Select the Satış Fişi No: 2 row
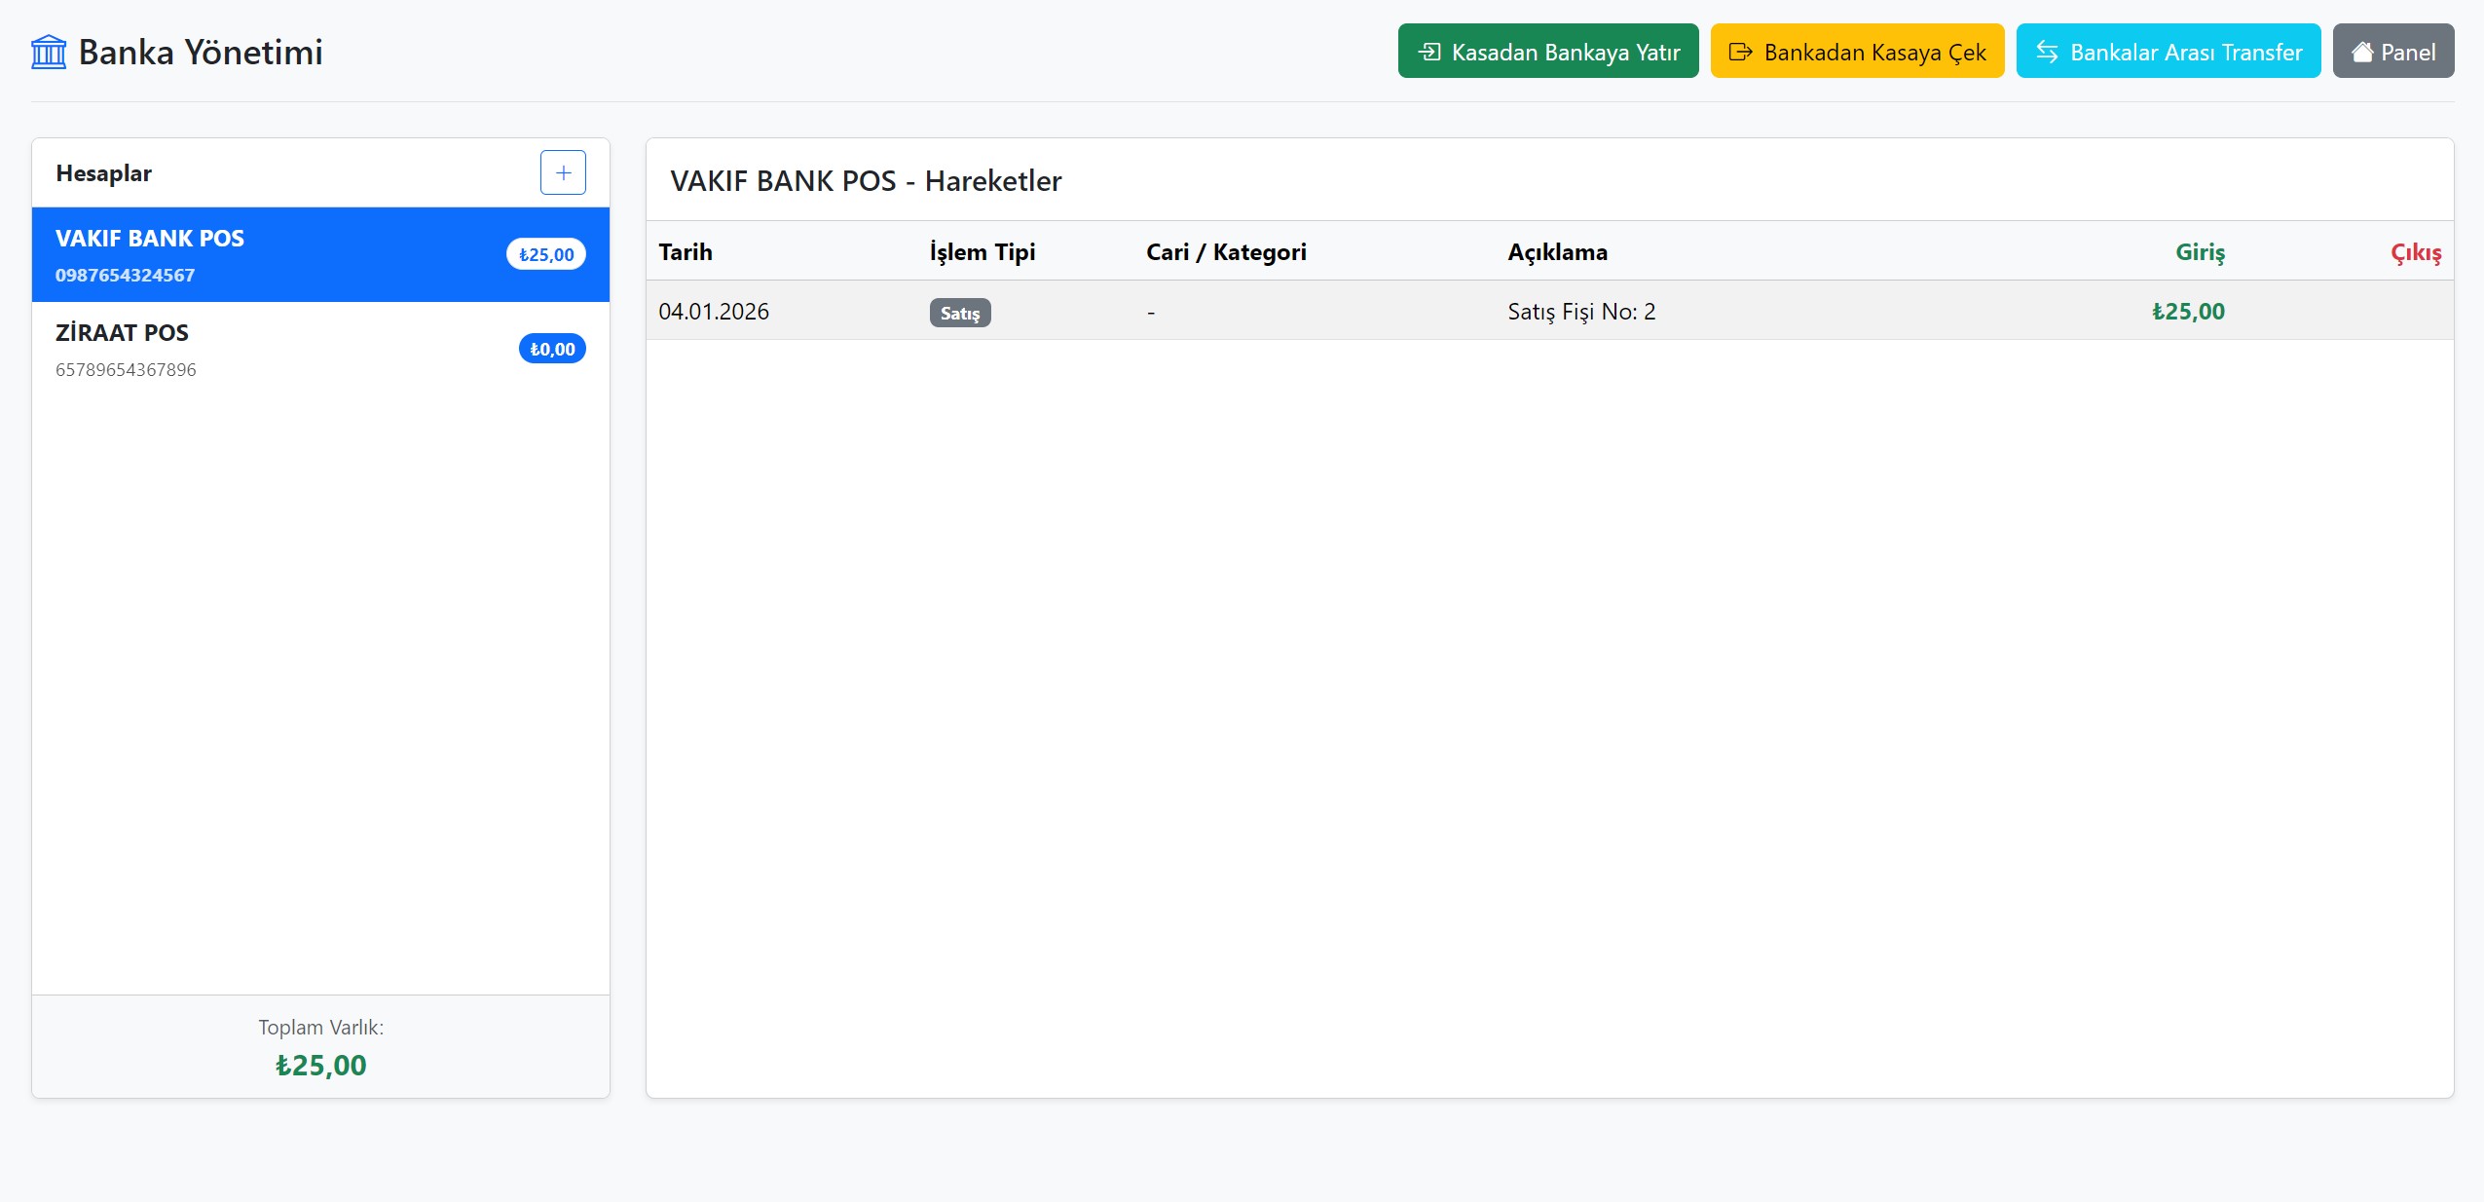The height and width of the screenshot is (1202, 2484). pyautogui.click(x=1580, y=312)
